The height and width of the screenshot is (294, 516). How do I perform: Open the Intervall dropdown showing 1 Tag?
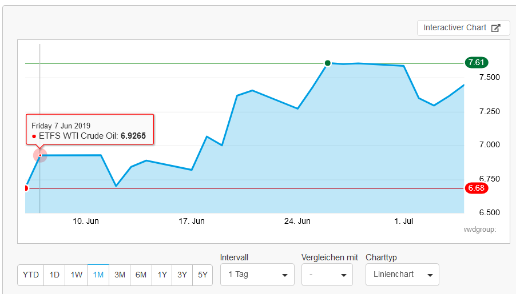(257, 275)
